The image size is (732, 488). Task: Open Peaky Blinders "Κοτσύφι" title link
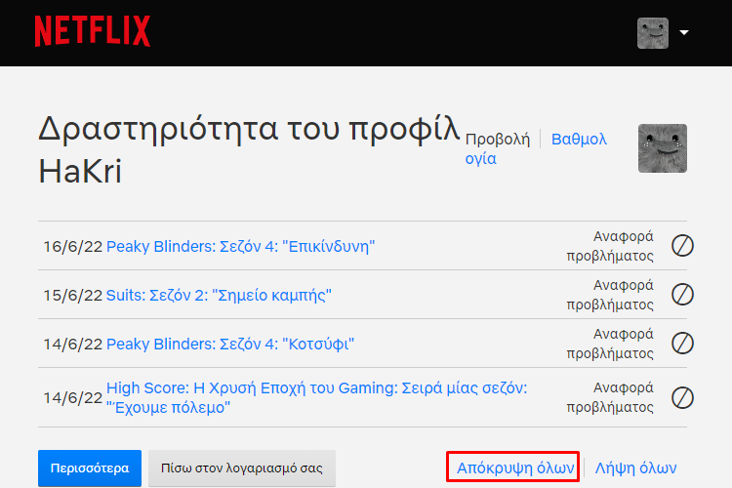point(230,345)
